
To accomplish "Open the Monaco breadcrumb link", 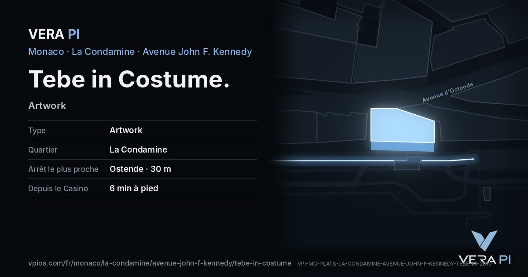I will [x=46, y=51].
